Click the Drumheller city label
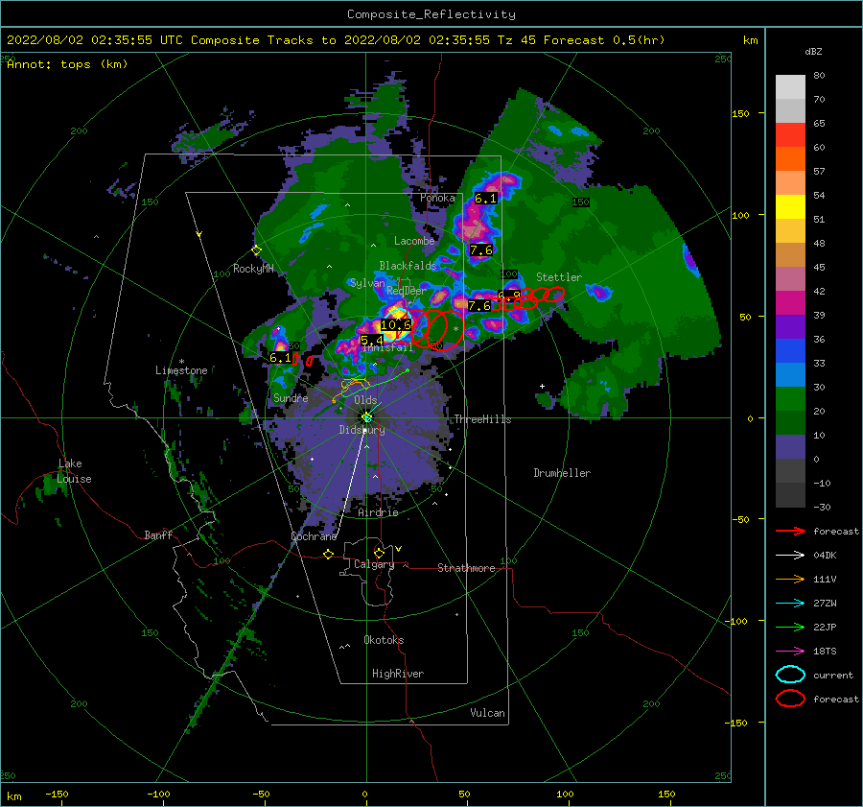863x807 pixels. coord(562,473)
